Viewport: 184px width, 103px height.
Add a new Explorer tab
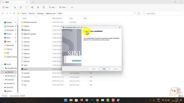[33, 2]
